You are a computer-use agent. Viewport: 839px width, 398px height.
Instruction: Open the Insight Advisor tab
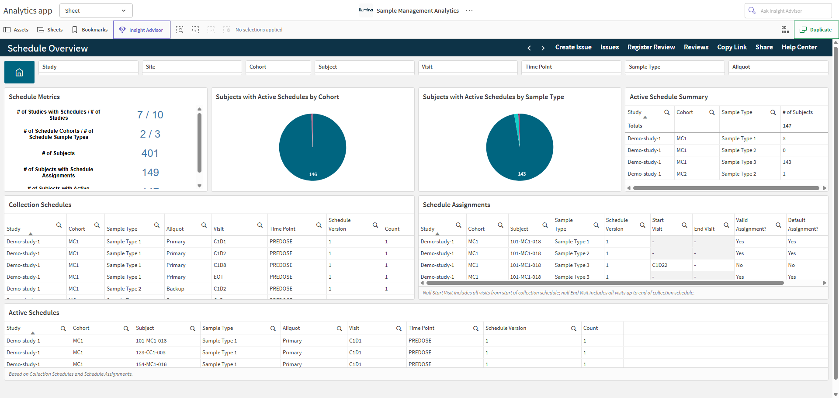(x=142, y=30)
